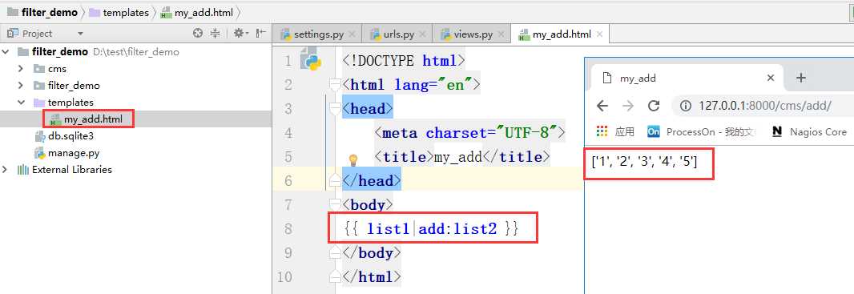Hide the Project tool window

click(x=261, y=33)
